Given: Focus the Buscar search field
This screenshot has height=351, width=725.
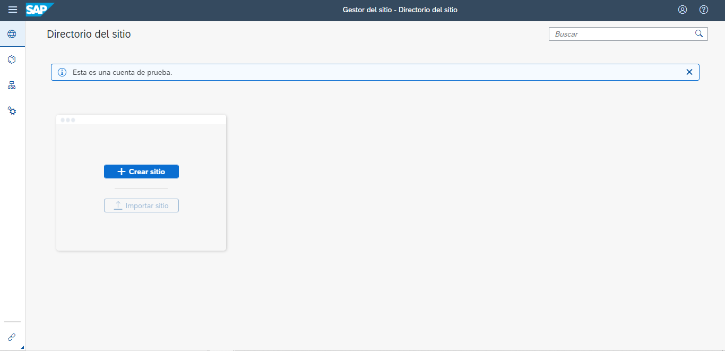Looking at the screenshot, I should (621, 34).
